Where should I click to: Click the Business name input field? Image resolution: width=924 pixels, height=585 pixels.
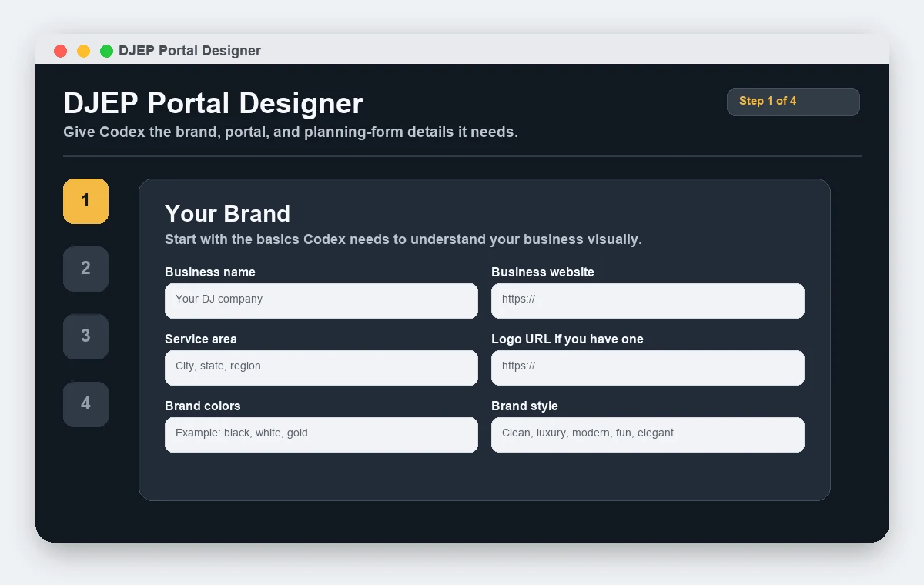coord(321,300)
